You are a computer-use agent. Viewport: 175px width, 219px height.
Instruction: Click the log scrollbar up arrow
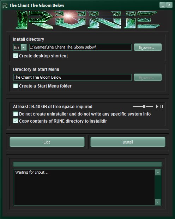pyautogui.click(x=158, y=173)
